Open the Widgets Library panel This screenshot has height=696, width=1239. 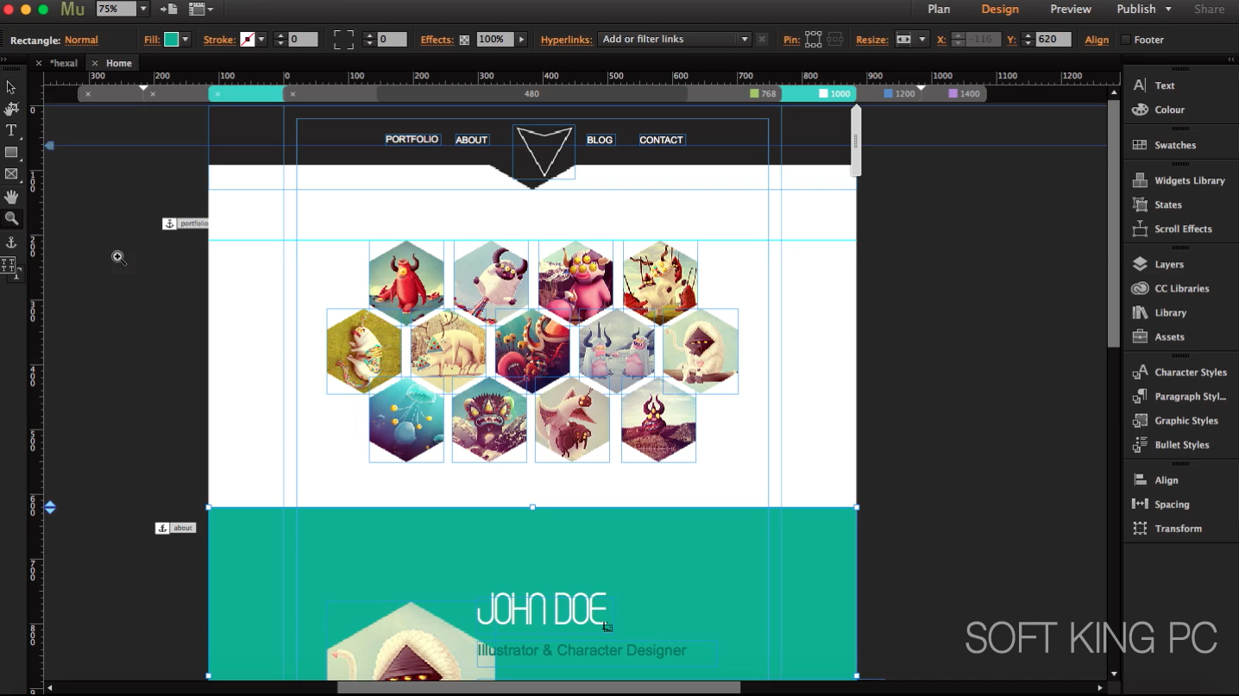point(1180,180)
